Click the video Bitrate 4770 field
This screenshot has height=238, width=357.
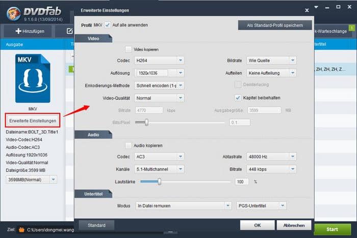tap(149, 111)
